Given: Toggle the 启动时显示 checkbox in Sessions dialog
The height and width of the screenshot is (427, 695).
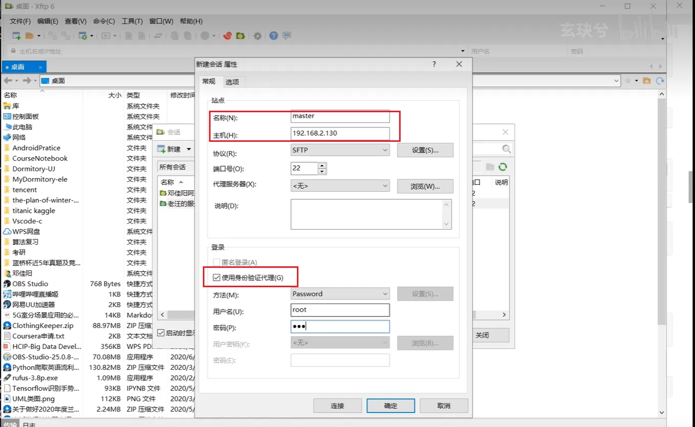Looking at the screenshot, I should tap(161, 333).
